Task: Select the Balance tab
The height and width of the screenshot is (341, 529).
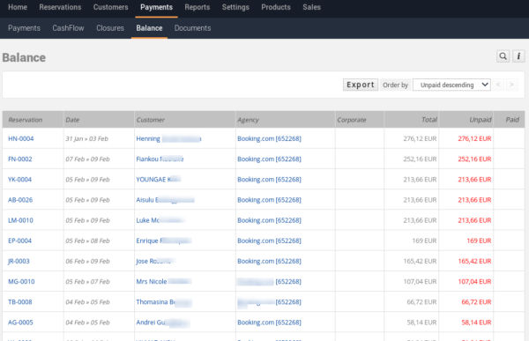Action: 149,28
